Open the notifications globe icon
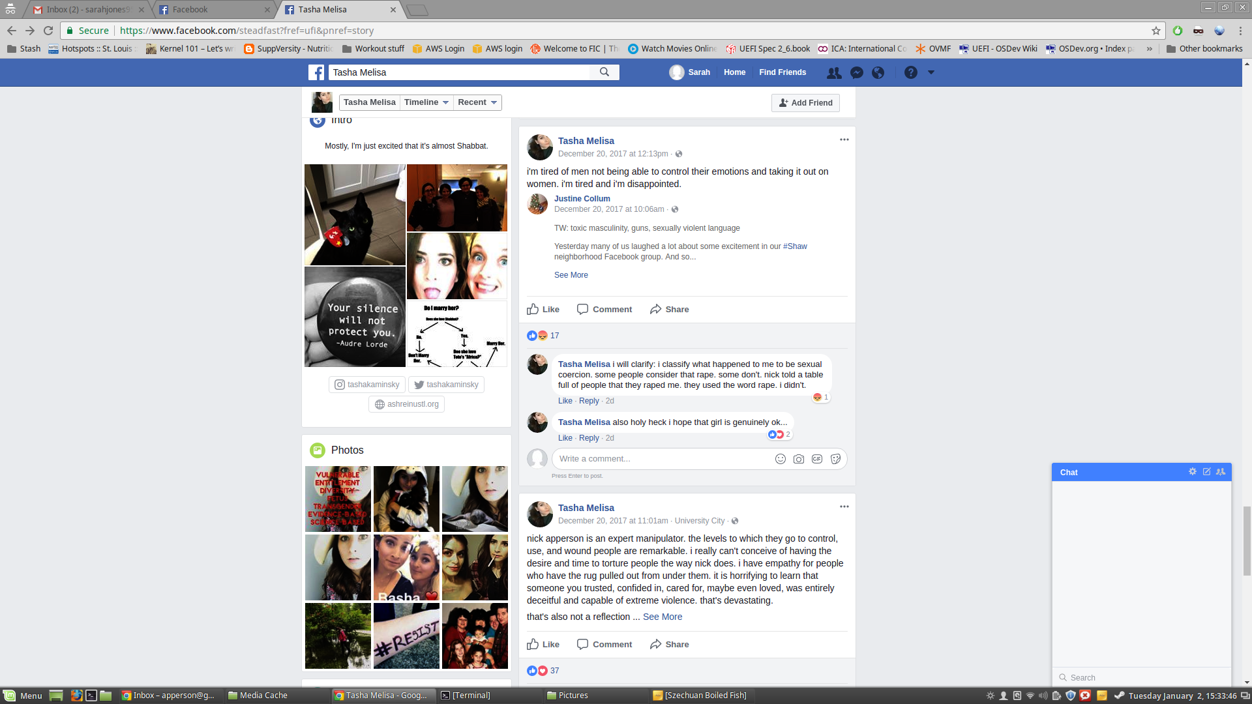Image resolution: width=1252 pixels, height=704 pixels. [878, 72]
